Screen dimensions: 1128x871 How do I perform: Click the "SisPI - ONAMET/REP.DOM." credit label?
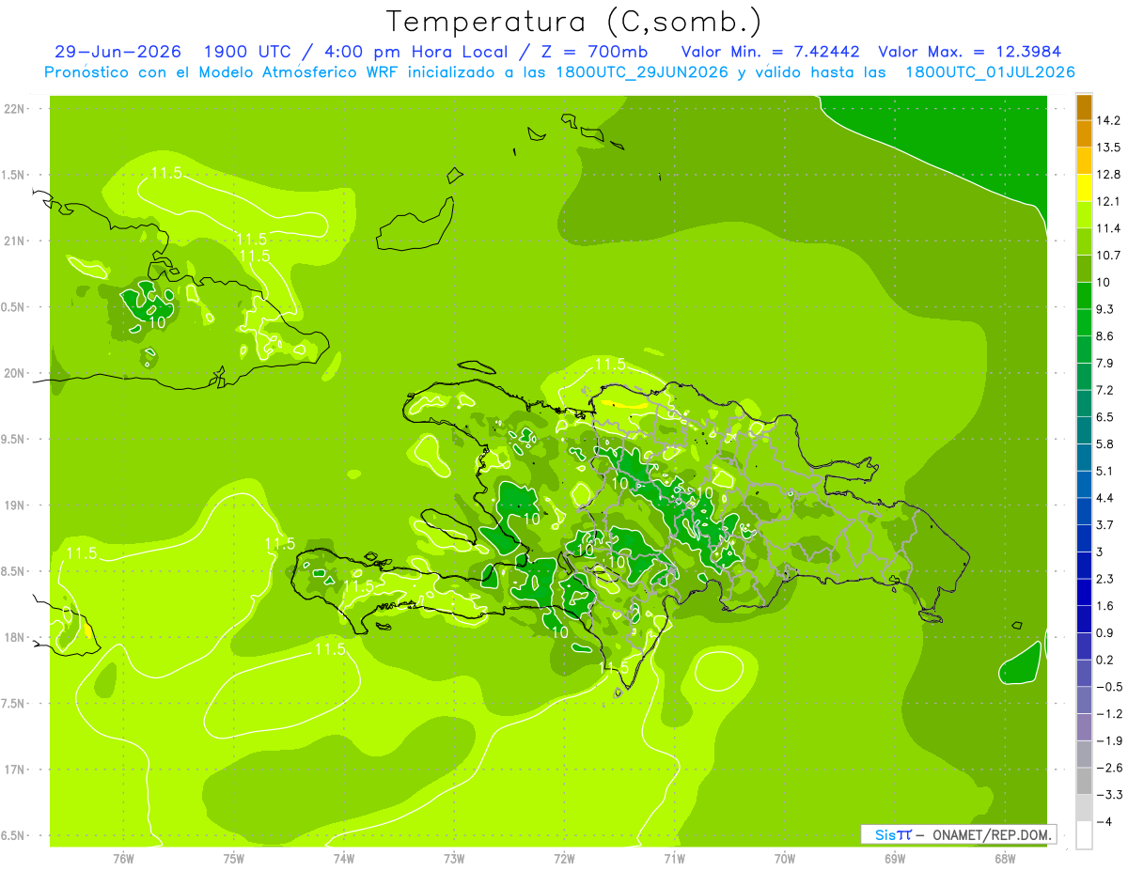pyautogui.click(x=959, y=834)
